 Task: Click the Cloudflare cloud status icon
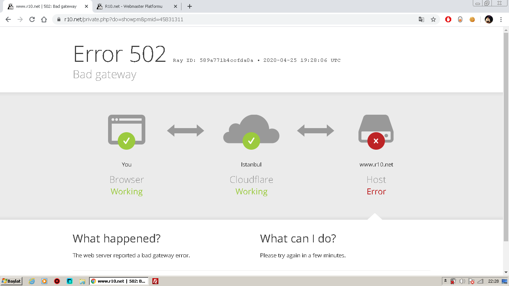pos(251,132)
